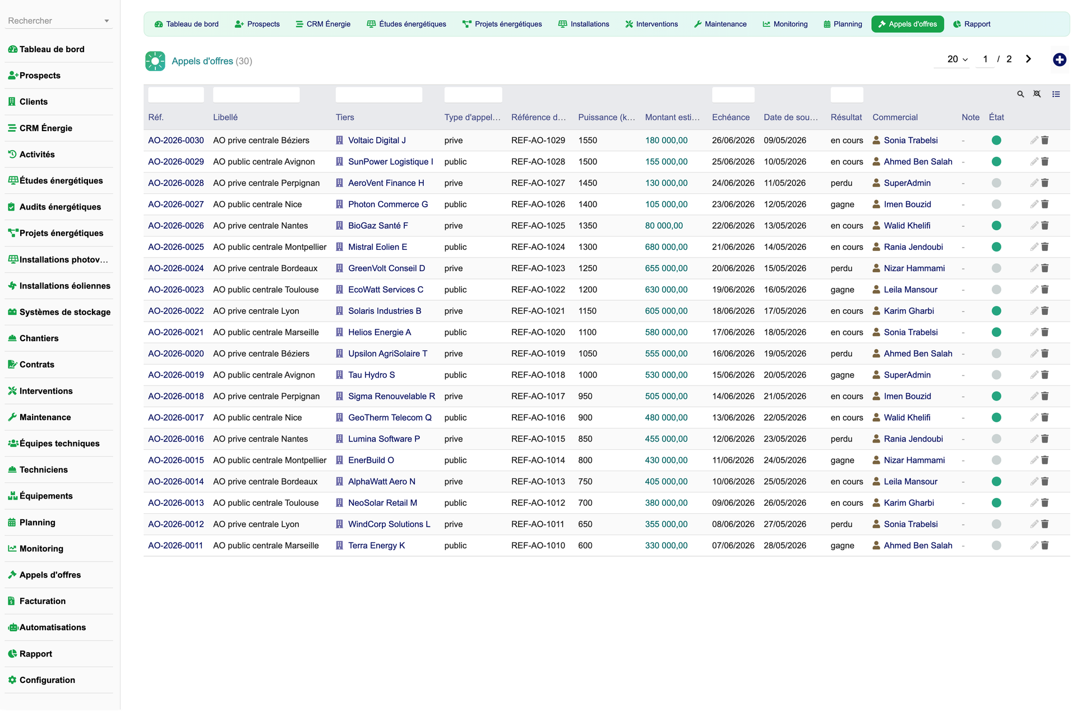Click the clear filters icon in table header

pyautogui.click(x=1037, y=94)
